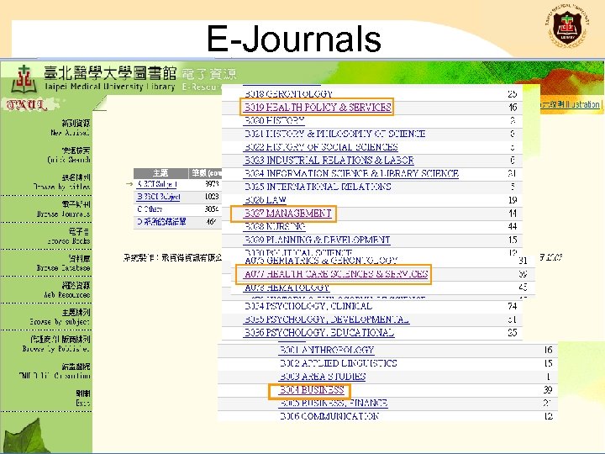This screenshot has width=605, height=454.
Task: Open B023 INDUSTRIAL RELATIONS & LABOR link
Action: click(x=329, y=161)
